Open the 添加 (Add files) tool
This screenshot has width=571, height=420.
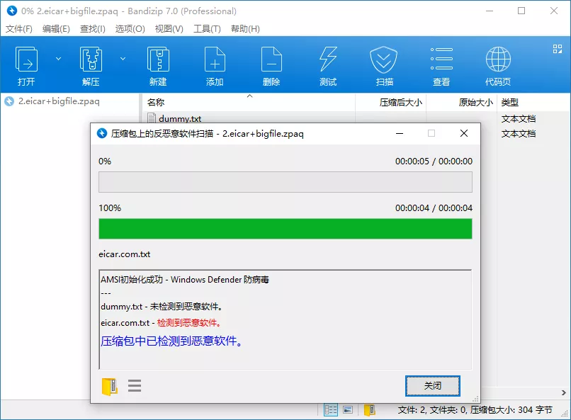point(214,64)
